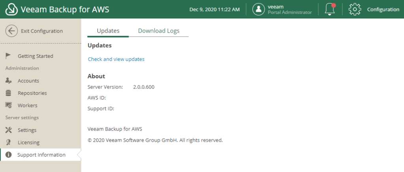The width and height of the screenshot is (404, 172).
Task: Select the Updates tab
Action: coord(108,31)
